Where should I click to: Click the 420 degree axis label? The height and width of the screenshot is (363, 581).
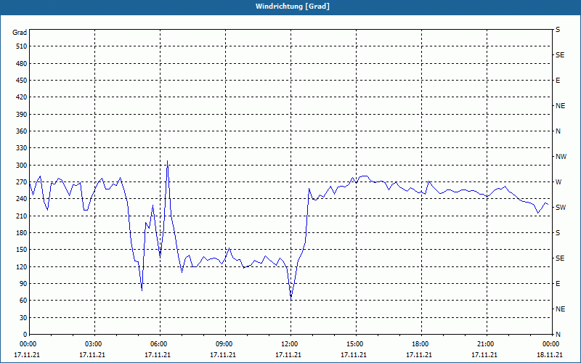point(21,97)
